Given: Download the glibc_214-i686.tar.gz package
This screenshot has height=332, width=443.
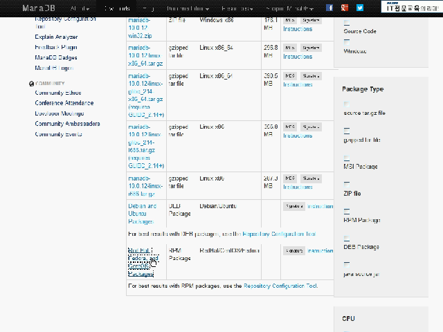Looking at the screenshot, I should click(146, 146).
